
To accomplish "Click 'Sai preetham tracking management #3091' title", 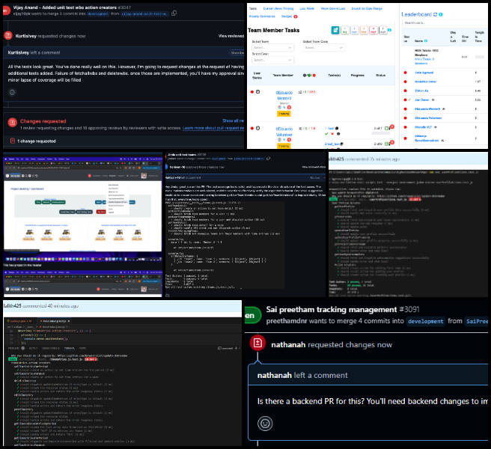I will (x=343, y=309).
